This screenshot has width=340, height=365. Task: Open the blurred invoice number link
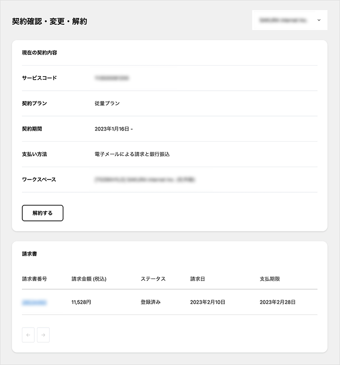tap(34, 302)
